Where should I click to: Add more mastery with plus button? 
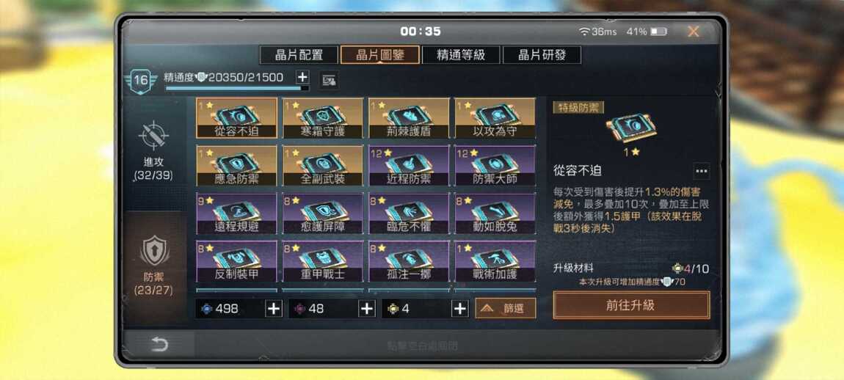click(302, 77)
